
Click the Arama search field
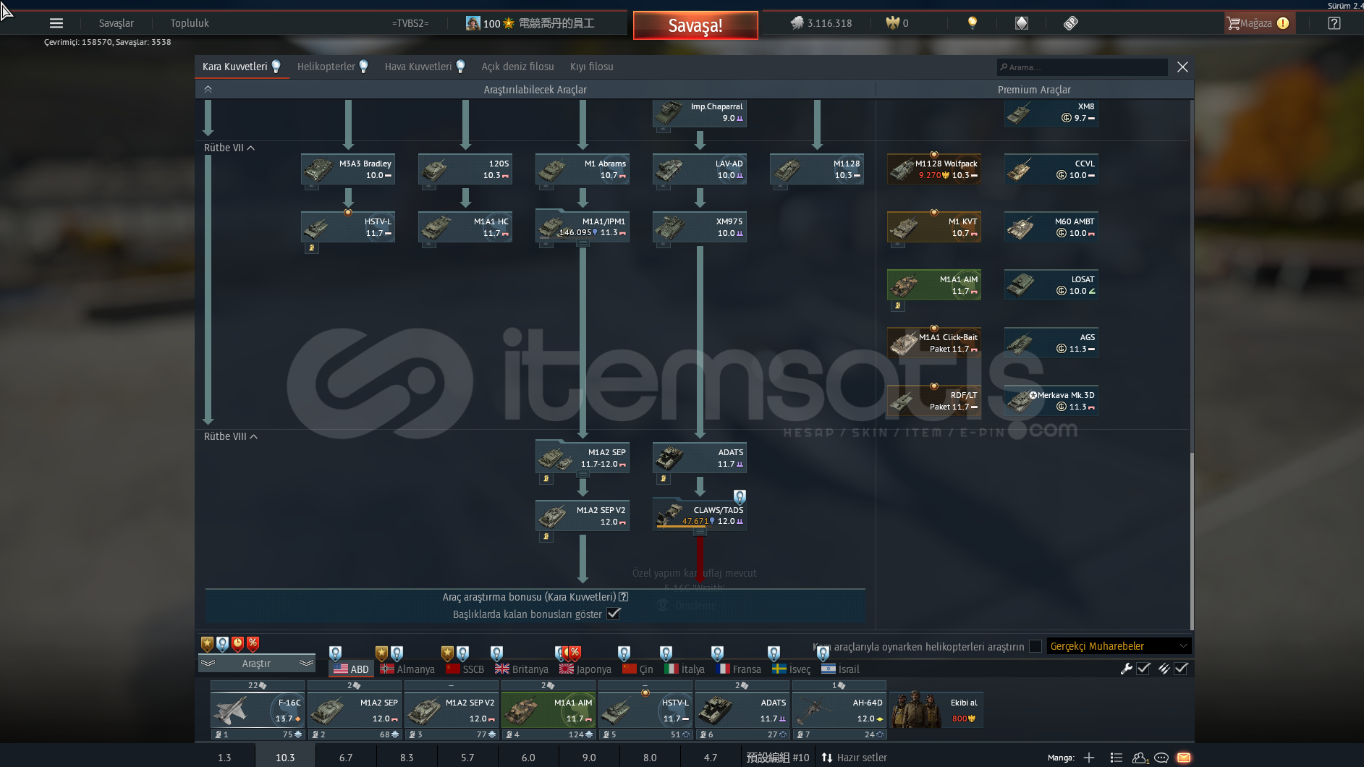click(x=1083, y=67)
